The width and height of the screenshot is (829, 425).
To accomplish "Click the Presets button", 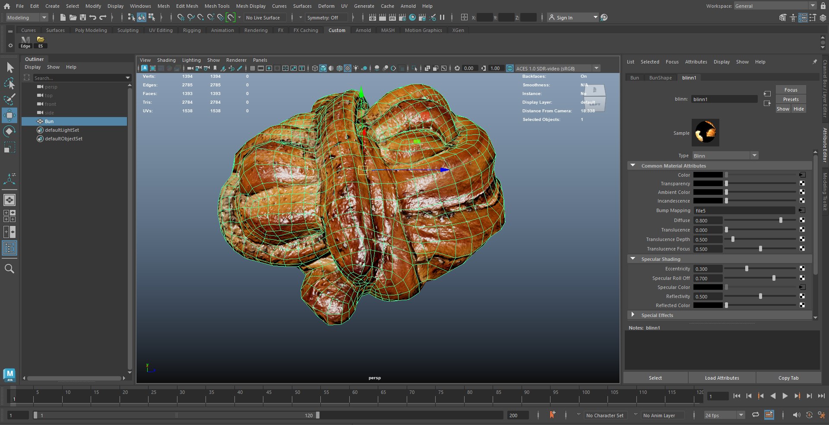I will (x=791, y=99).
